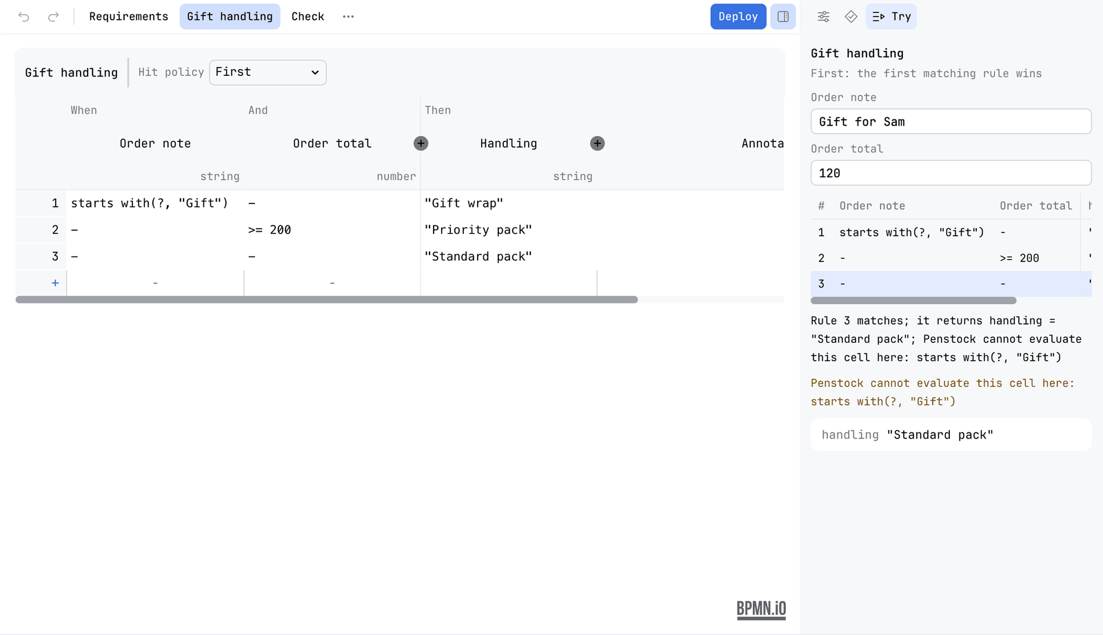Switch to the Requirements tab
1103x635 pixels.
(x=128, y=17)
